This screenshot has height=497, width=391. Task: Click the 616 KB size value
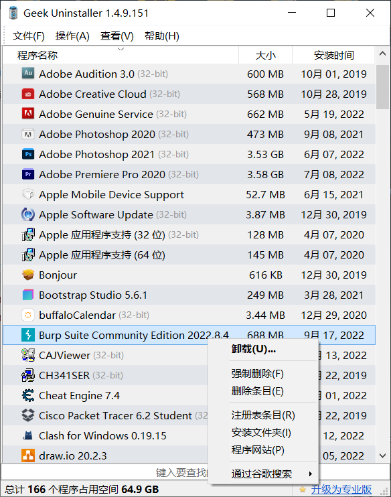[266, 275]
